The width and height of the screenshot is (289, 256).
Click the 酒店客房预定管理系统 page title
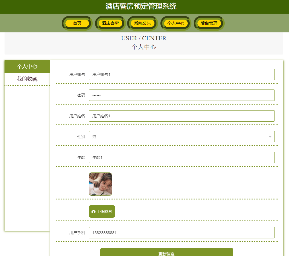pyautogui.click(x=144, y=6)
